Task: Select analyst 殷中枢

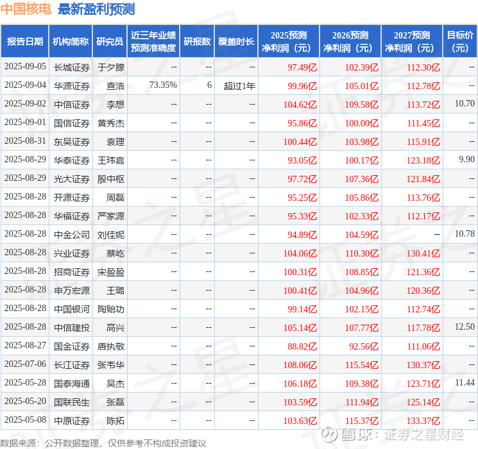Action: click(111, 179)
